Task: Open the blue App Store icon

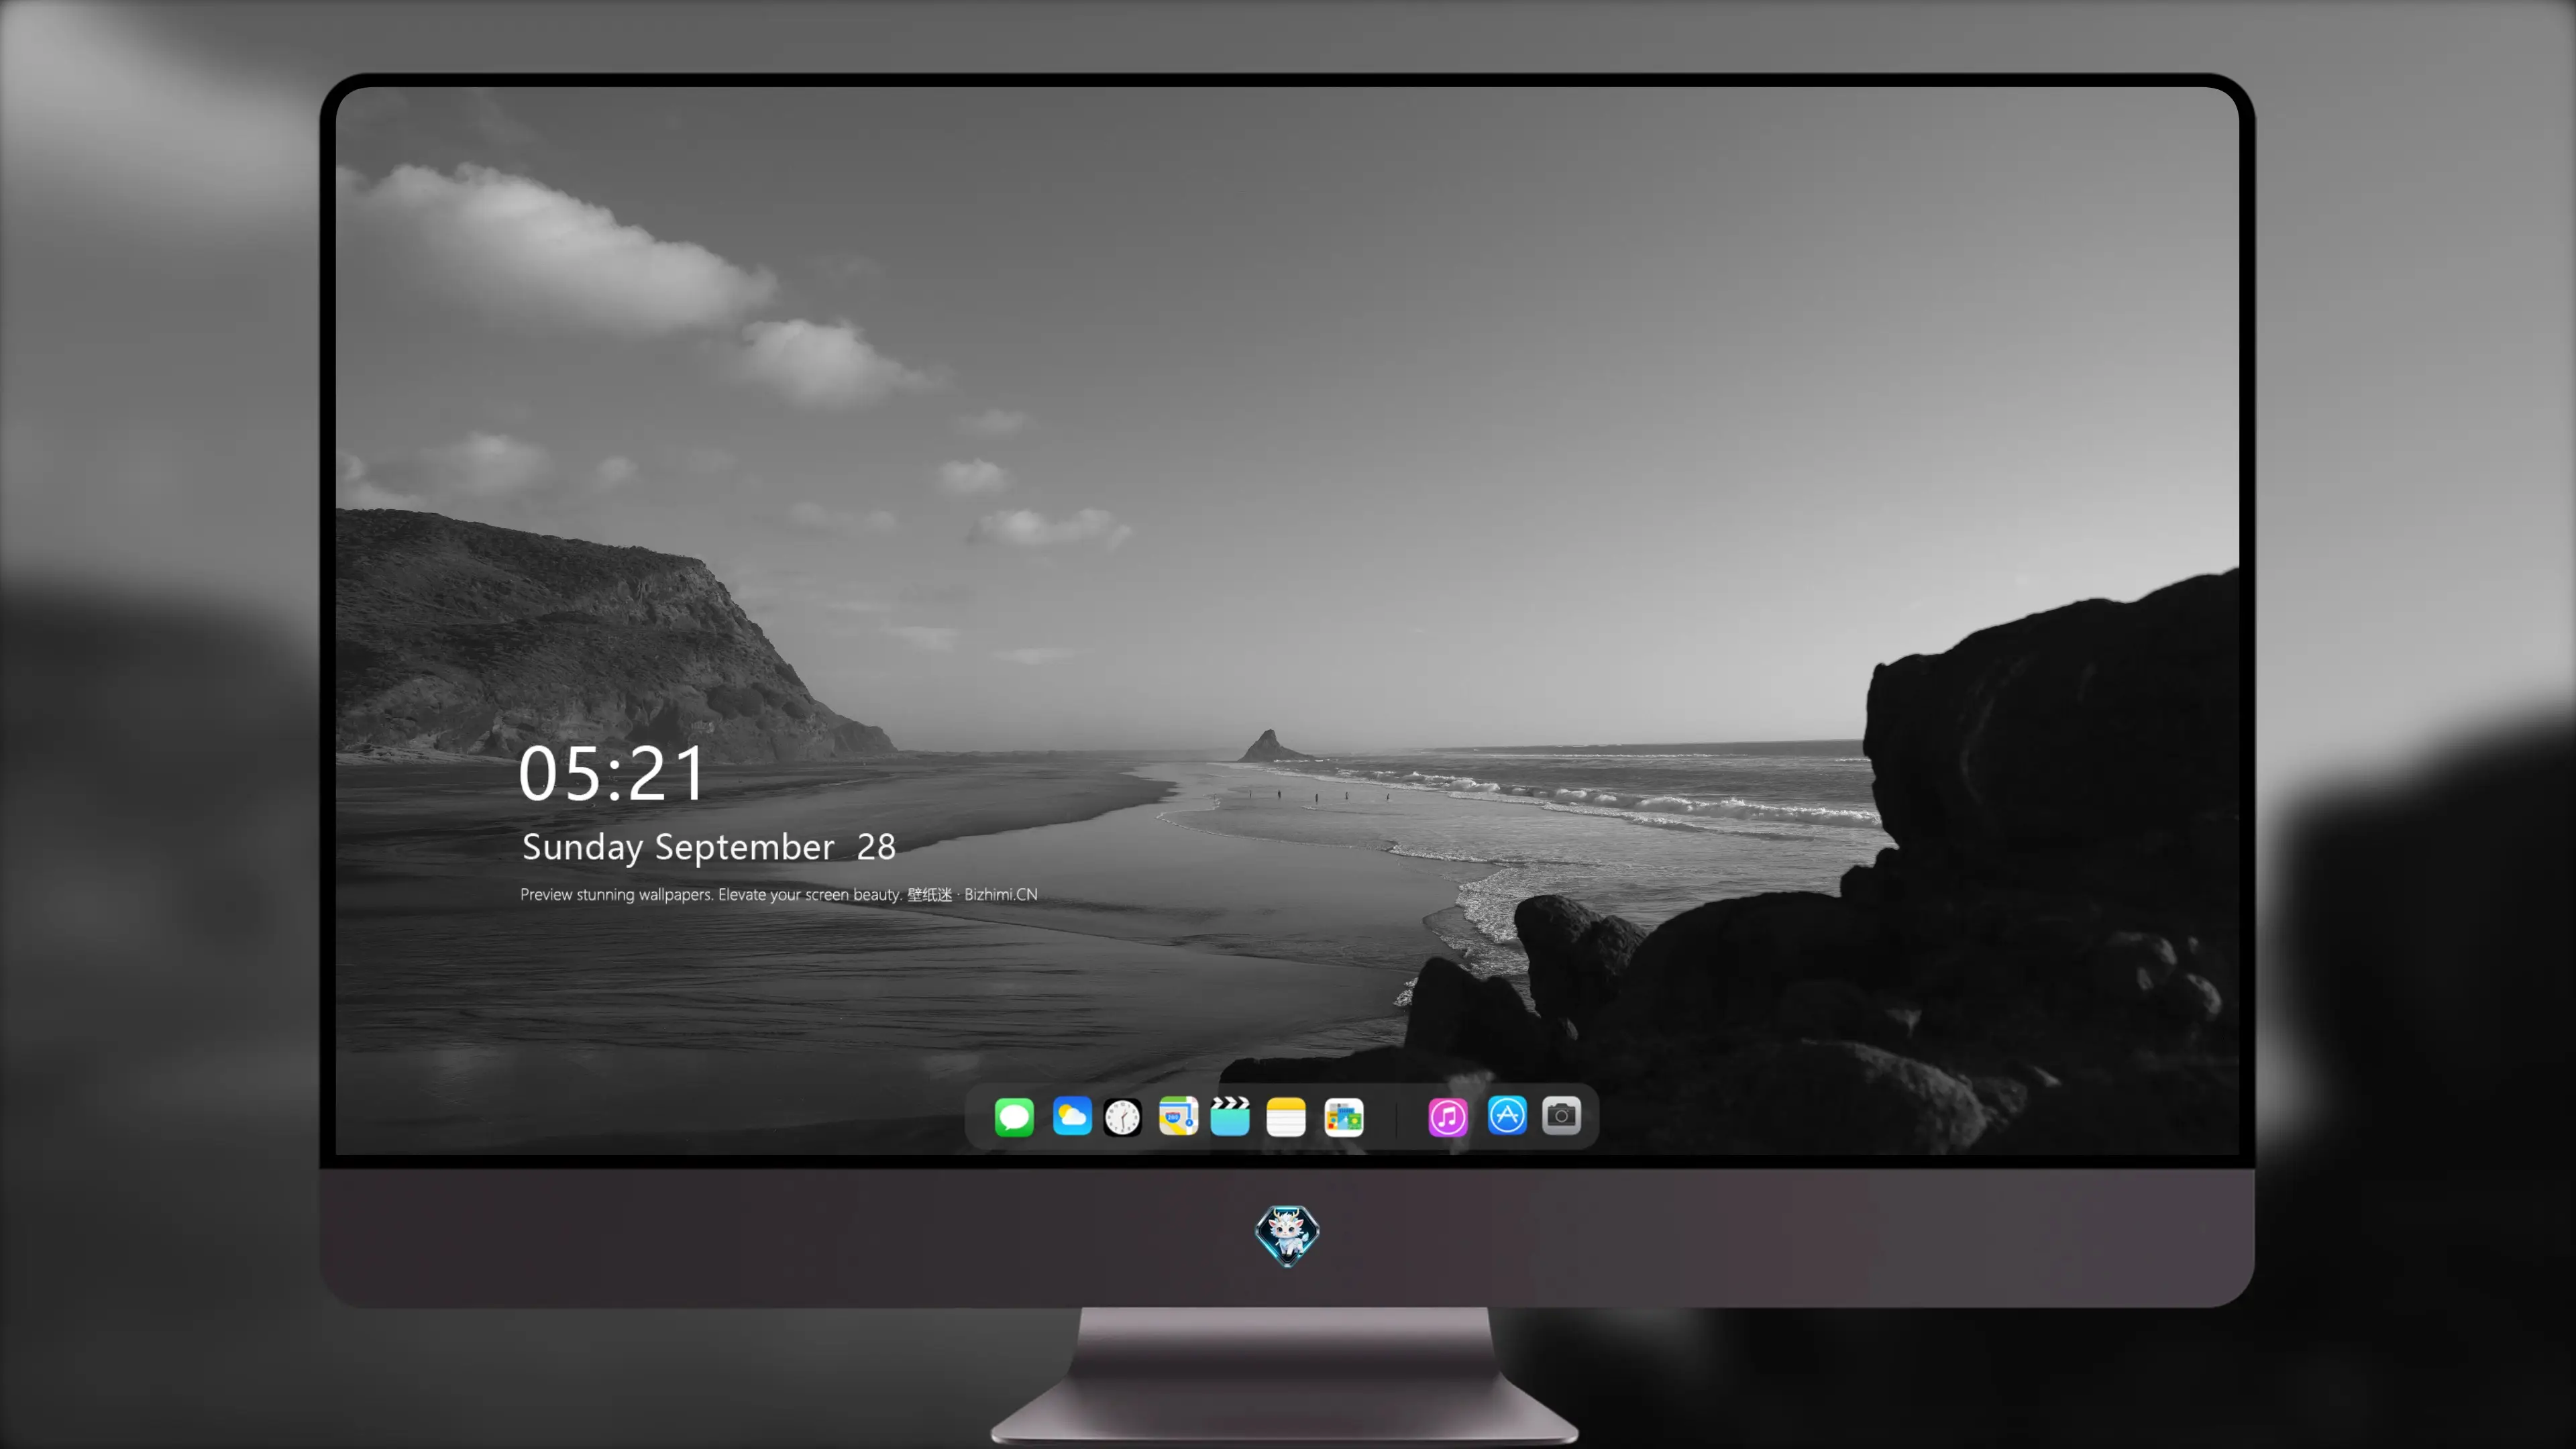Action: [x=1507, y=1116]
